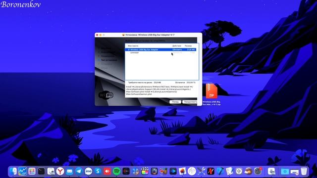This screenshot has height=178, width=317.
Task: Click the install path description text
Action: point(159,90)
